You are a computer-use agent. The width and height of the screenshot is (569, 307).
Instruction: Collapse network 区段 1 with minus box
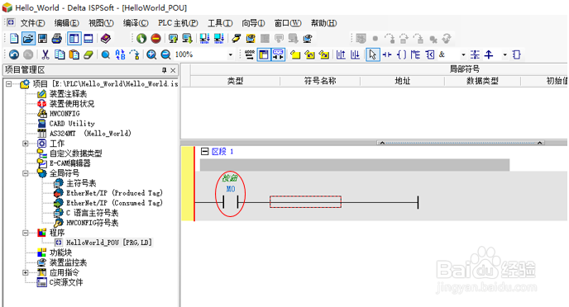tap(204, 151)
